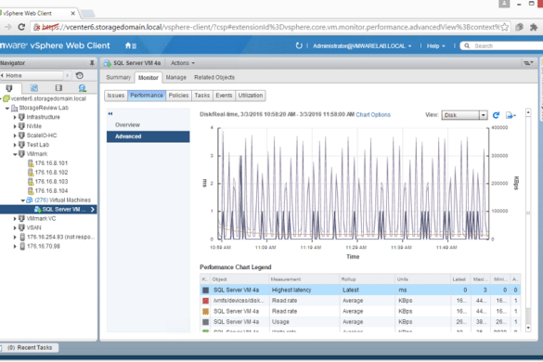Switch to the Manage tab
This screenshot has width=543, height=362.
(176, 77)
